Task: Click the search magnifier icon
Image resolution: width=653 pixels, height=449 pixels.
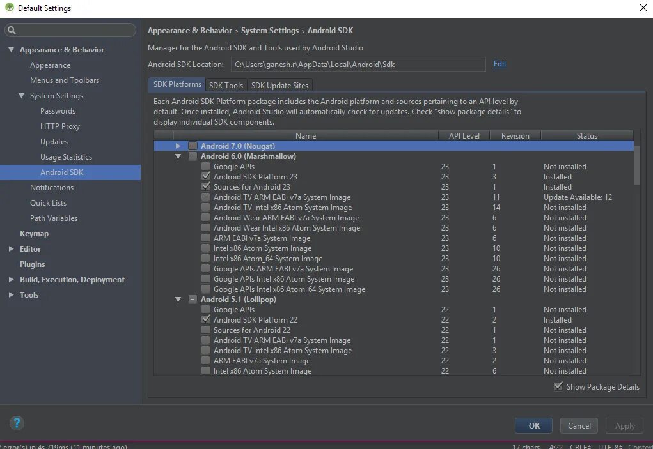Action: click(x=12, y=30)
